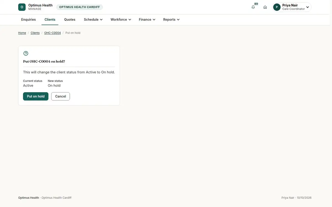Click the Optimus Health Manage title
The image size is (332, 207).
[x=40, y=7]
